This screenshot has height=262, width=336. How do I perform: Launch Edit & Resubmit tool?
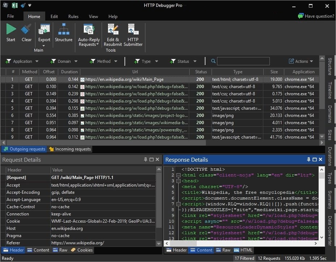click(x=113, y=29)
